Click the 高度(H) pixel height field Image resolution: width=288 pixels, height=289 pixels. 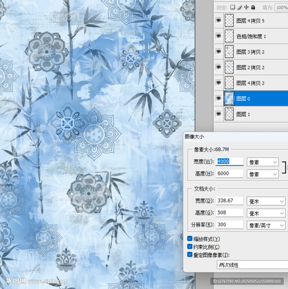(x=230, y=174)
